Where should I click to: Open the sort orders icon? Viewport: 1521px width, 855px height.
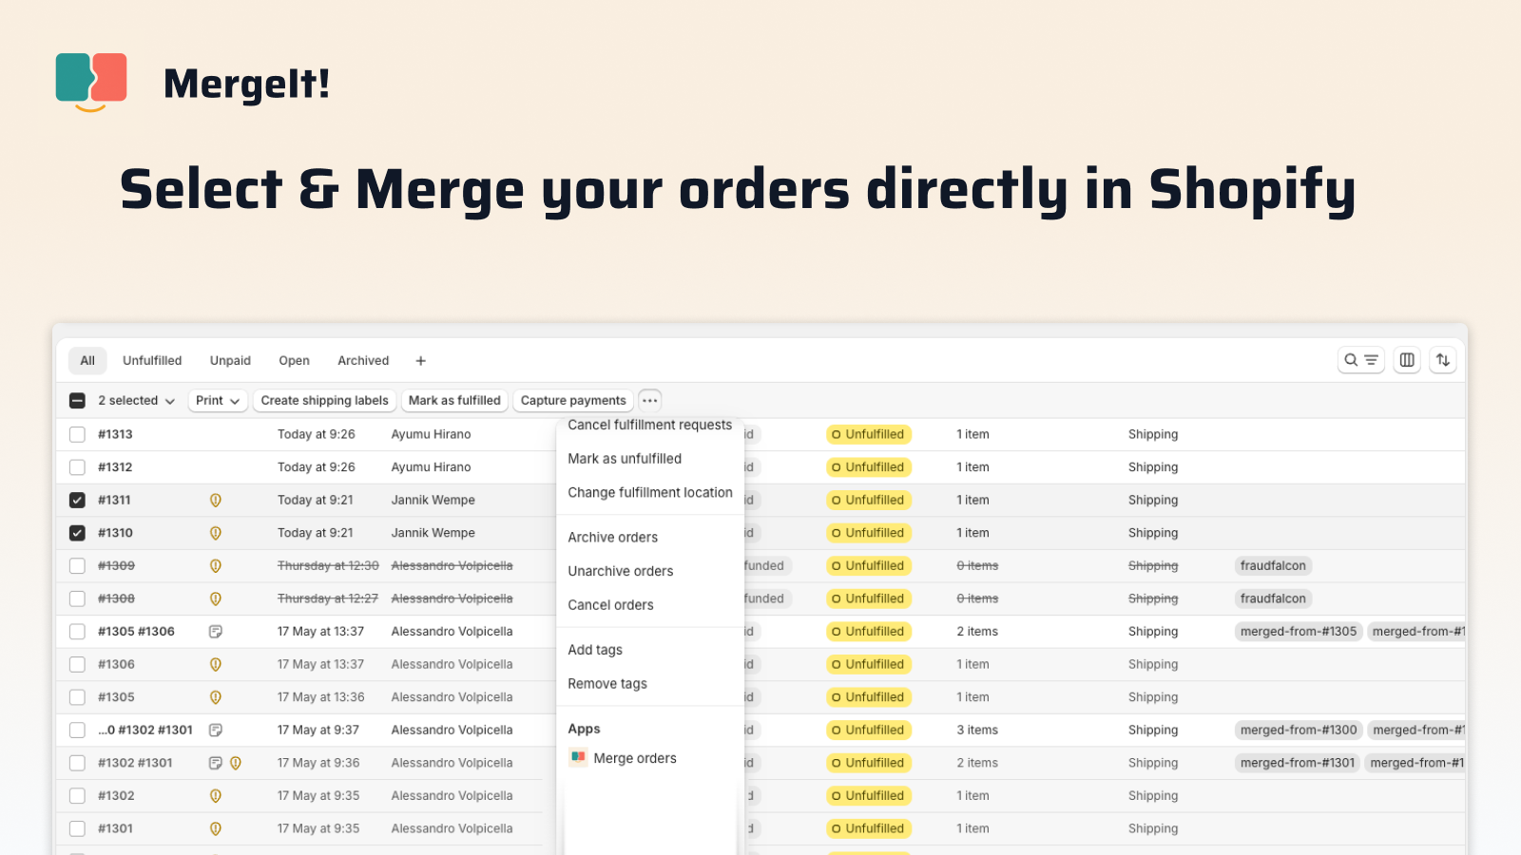[x=1443, y=360]
